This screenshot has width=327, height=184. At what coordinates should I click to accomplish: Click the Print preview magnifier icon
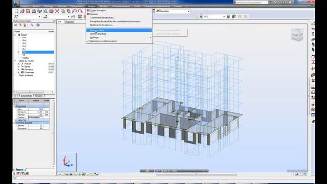click(x=45, y=11)
